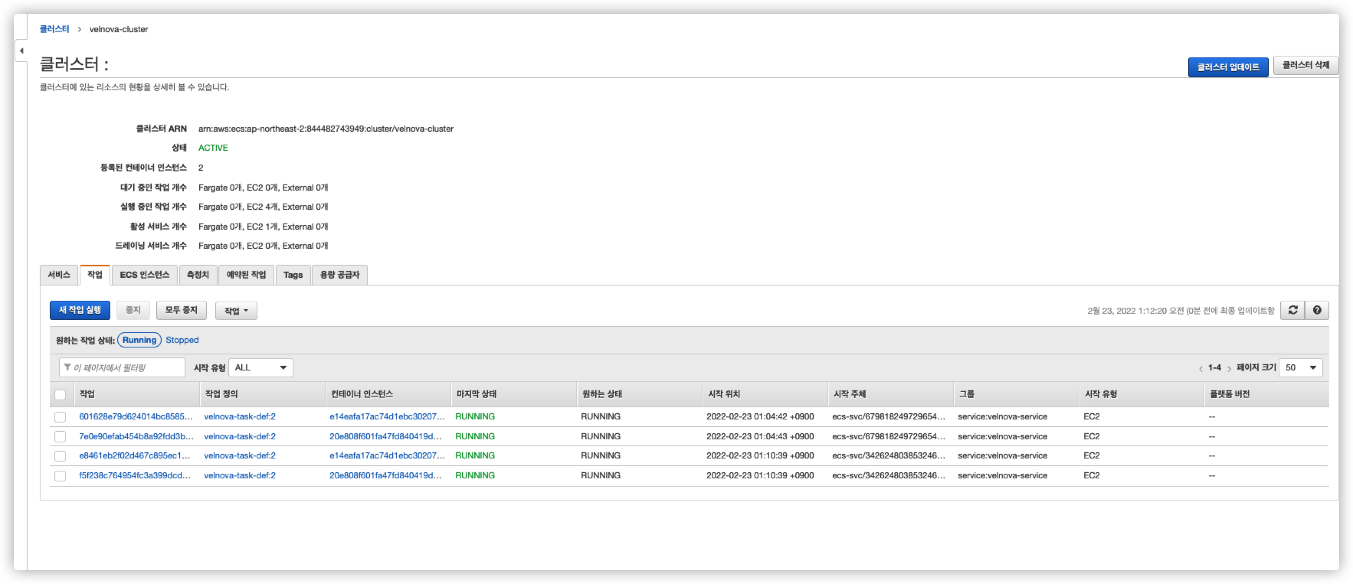The height and width of the screenshot is (584, 1353).
Task: Open the 시작 유형 ALL dropdown
Action: click(x=260, y=367)
